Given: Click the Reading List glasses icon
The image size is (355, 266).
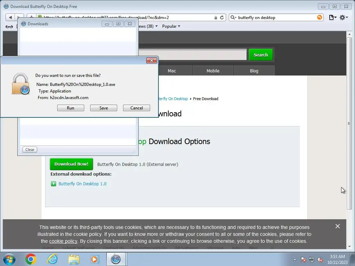Looking at the screenshot, I should coord(9,26).
